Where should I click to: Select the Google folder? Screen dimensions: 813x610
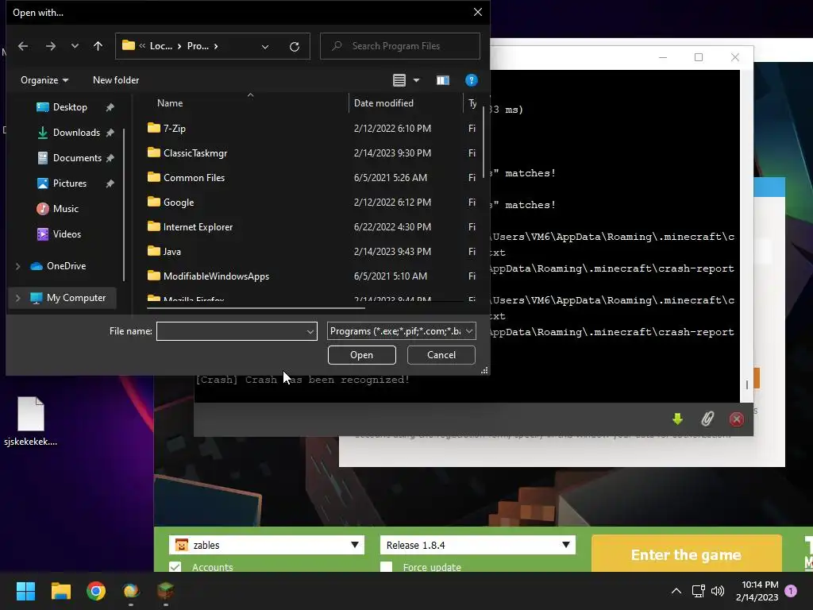pyautogui.click(x=179, y=203)
